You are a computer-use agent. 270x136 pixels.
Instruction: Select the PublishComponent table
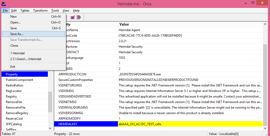25,80
